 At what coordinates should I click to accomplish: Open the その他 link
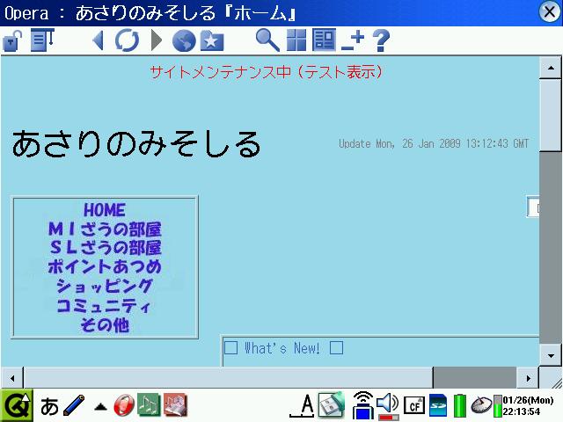[x=105, y=325]
